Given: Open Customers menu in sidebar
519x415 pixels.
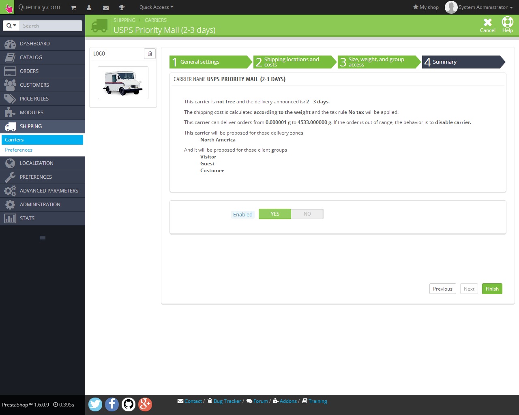Looking at the screenshot, I should tap(43, 85).
